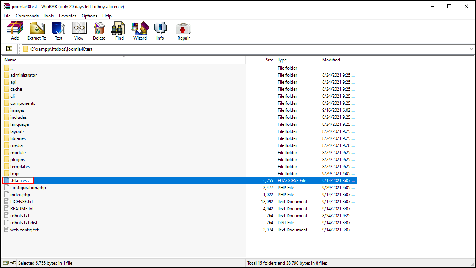476x268 pixels.
Task: Select the cli folder
Action: click(x=13, y=96)
